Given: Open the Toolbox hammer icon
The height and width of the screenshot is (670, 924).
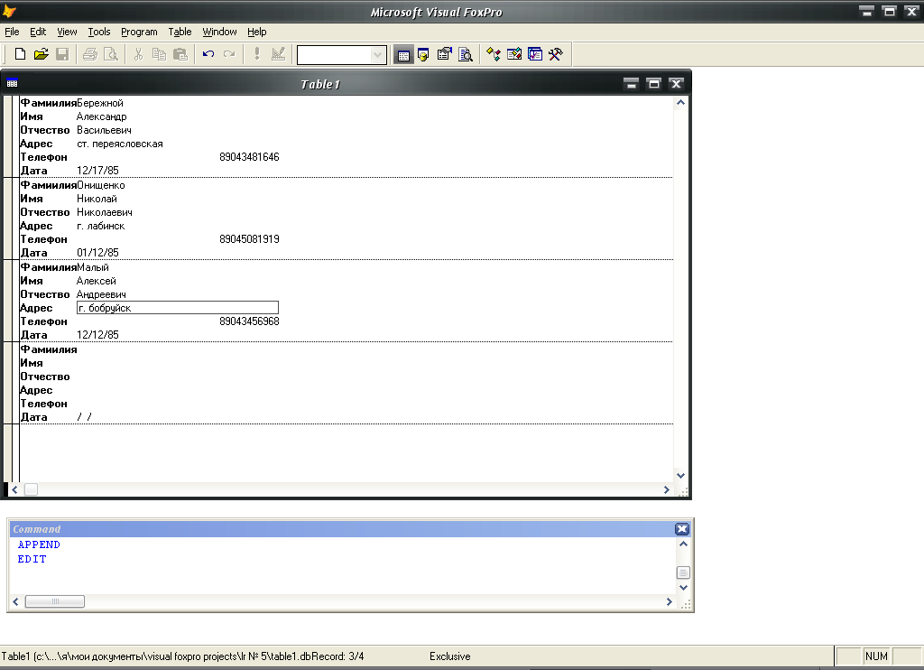Looking at the screenshot, I should coord(556,55).
